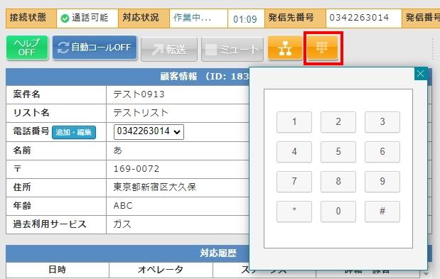
Task: Click the 作業中... status field
Action: pos(198,18)
